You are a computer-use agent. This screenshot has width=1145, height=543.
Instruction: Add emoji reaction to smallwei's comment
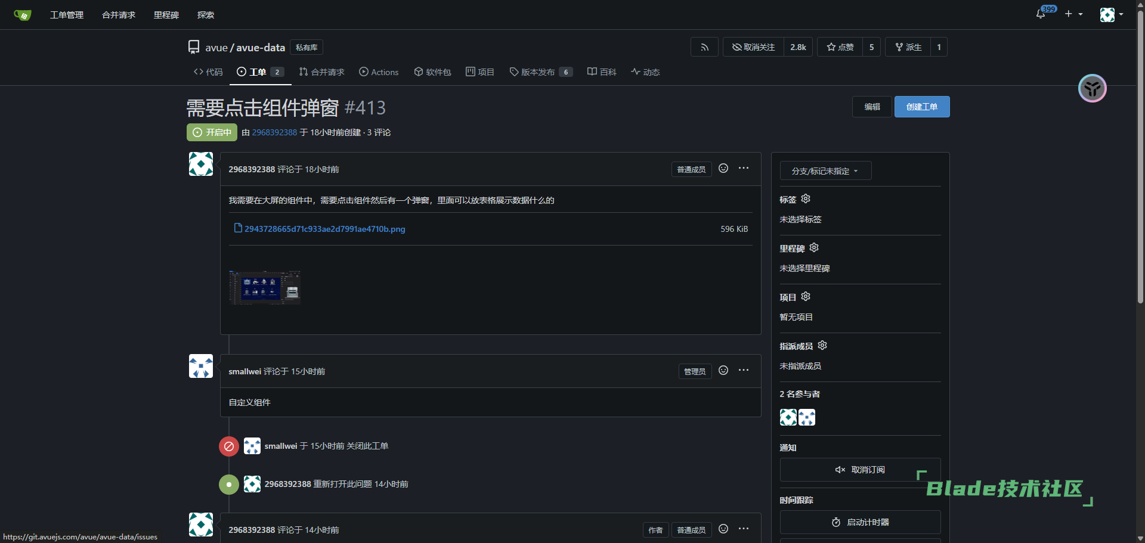723,371
